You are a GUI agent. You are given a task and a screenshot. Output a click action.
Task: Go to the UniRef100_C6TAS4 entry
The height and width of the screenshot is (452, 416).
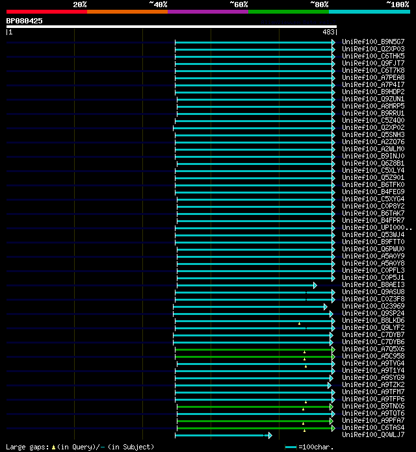point(373,428)
